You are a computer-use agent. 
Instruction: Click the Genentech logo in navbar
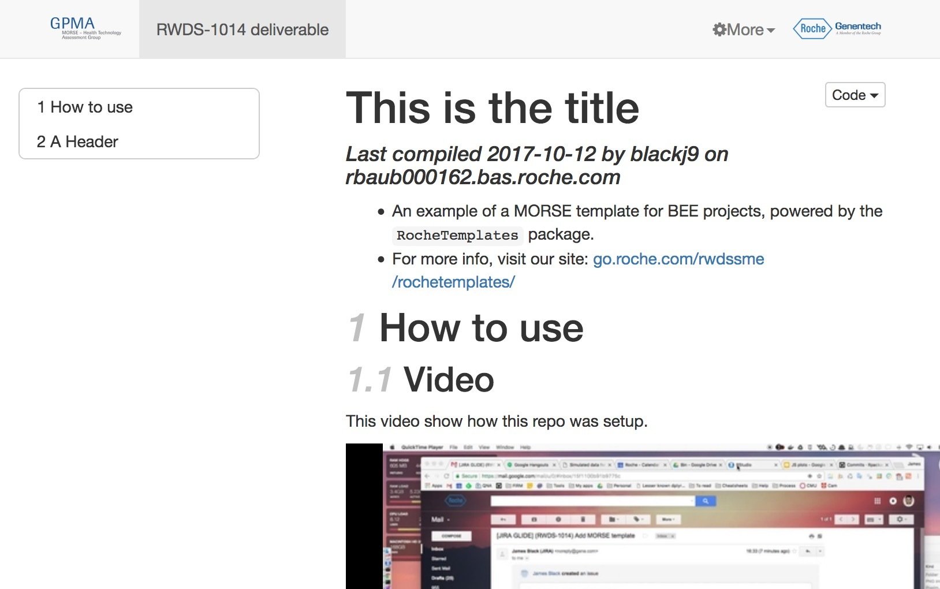[x=858, y=28]
